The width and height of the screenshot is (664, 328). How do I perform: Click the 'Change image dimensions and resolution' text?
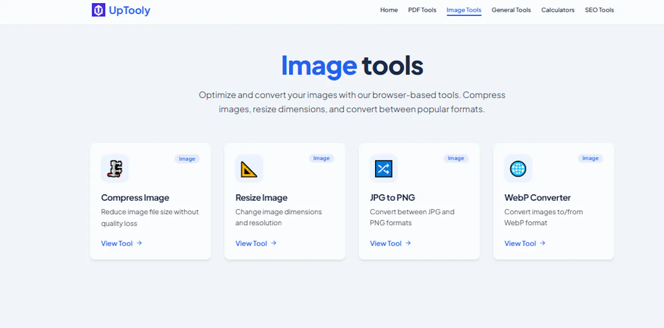pos(278,217)
